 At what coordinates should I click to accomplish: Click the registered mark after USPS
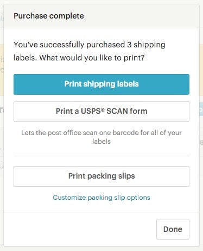coord(103,109)
